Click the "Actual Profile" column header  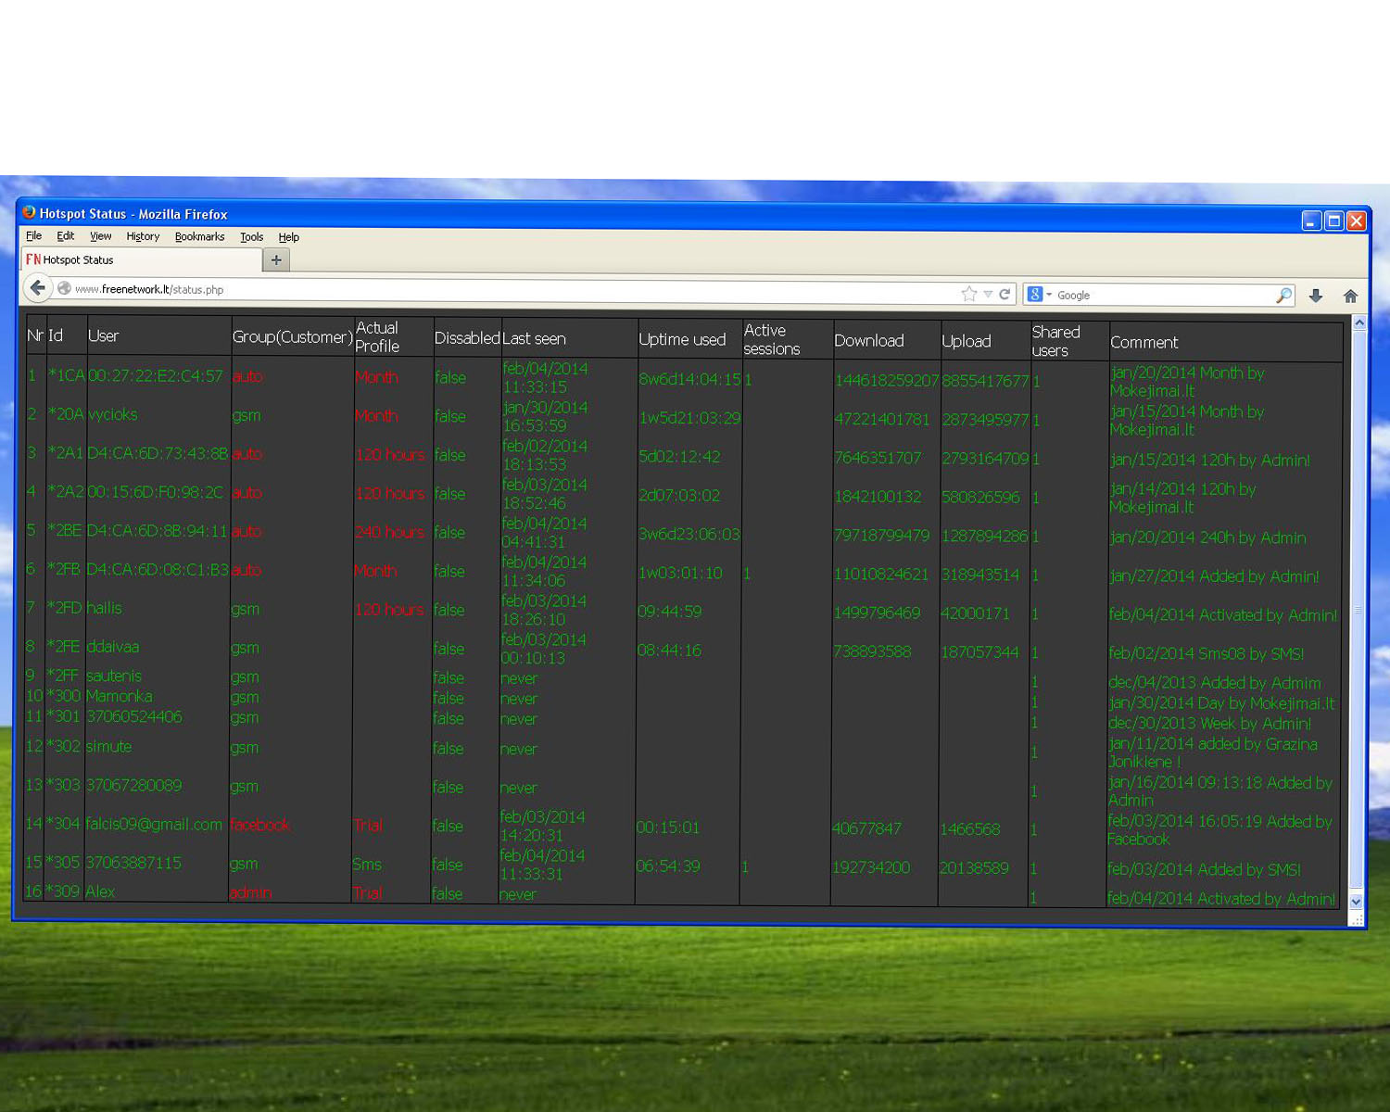(377, 337)
